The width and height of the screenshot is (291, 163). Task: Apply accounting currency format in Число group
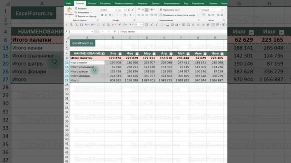pyautogui.click(x=203, y=15)
